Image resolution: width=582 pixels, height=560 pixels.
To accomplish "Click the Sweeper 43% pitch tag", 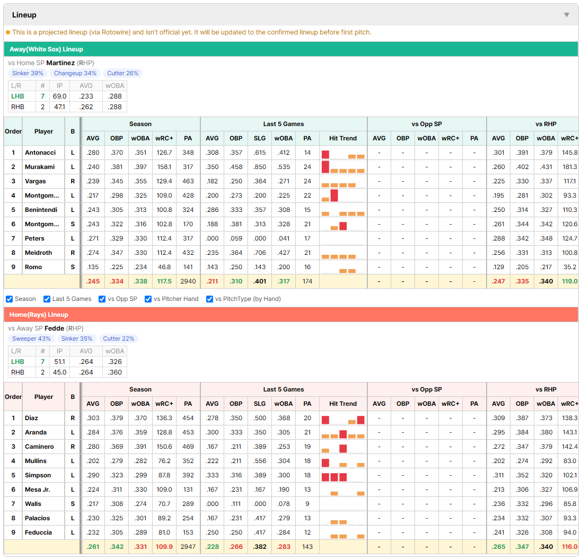I will coord(32,339).
